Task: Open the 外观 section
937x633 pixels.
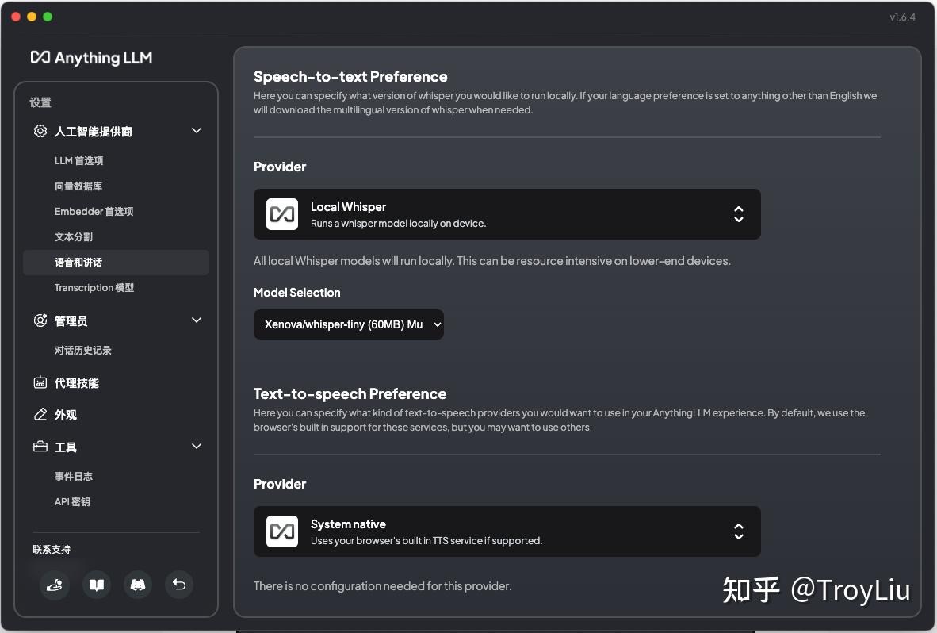Action: [x=66, y=415]
